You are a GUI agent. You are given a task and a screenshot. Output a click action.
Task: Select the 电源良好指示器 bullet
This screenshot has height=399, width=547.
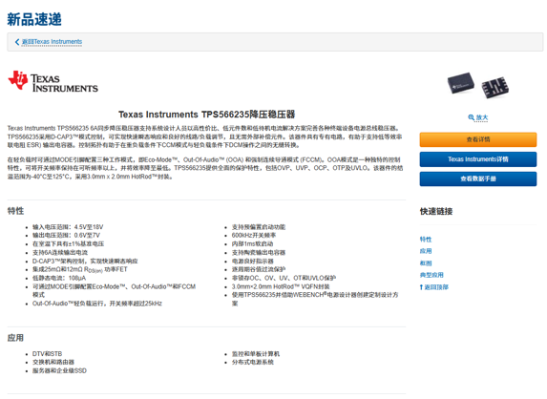[253, 261]
